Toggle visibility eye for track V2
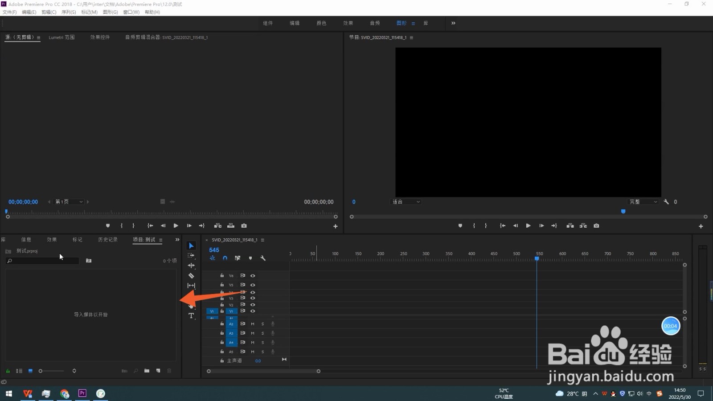The width and height of the screenshot is (713, 401). (x=253, y=305)
